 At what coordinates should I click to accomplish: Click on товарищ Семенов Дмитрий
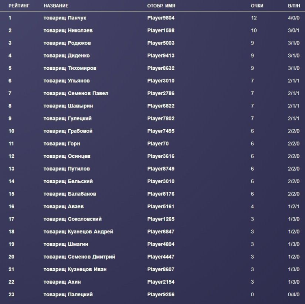[x=79, y=257]
